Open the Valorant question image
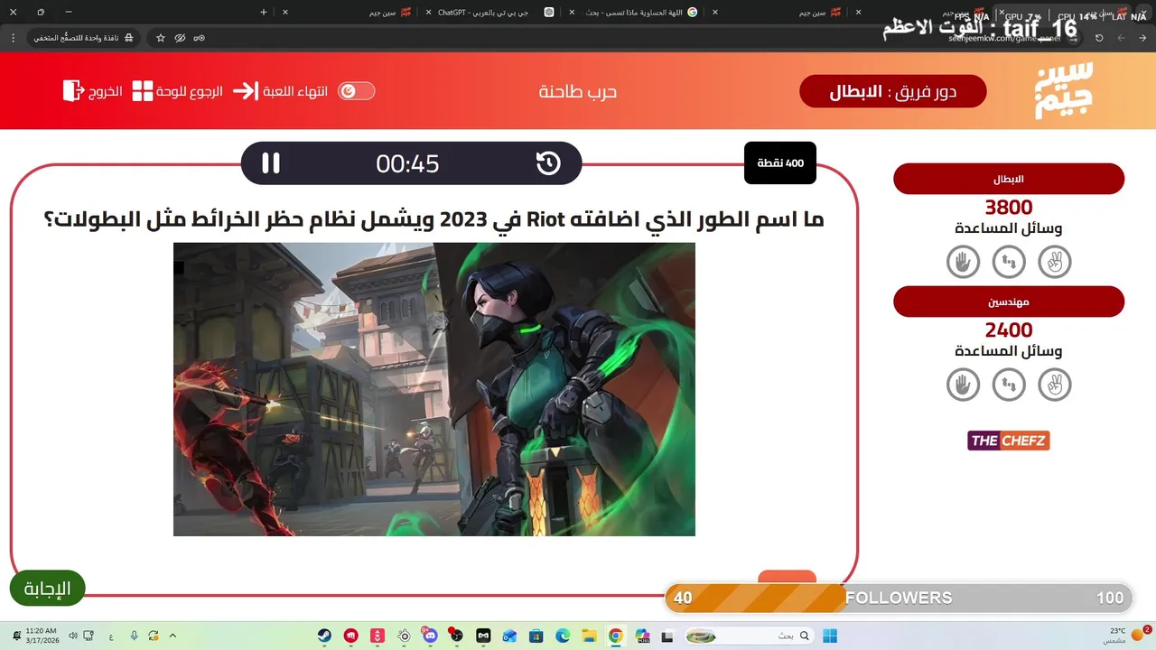 (434, 389)
